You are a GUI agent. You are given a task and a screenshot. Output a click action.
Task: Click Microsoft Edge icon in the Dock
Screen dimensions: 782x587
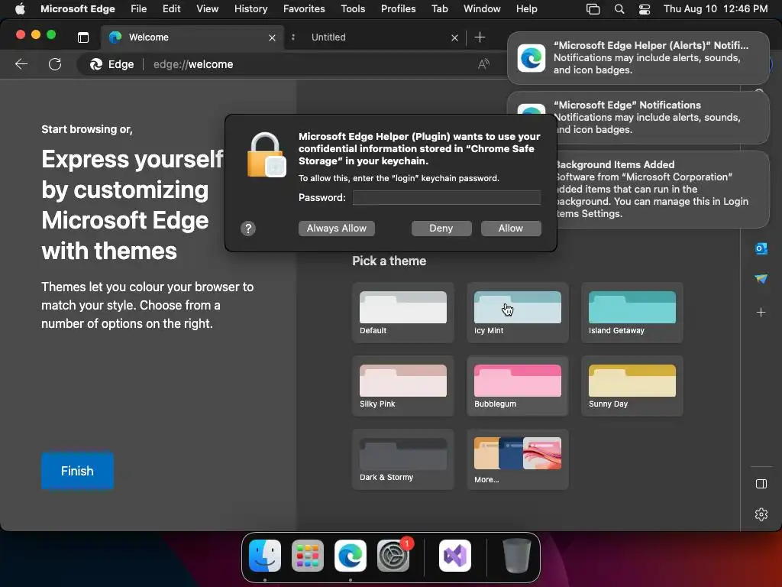point(350,556)
